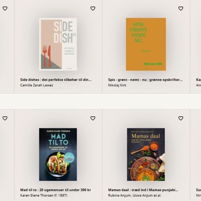The image size is (201, 201).
Task: Open the orange Spis Grønt Nemt Nu cover
Action: point(146,44)
